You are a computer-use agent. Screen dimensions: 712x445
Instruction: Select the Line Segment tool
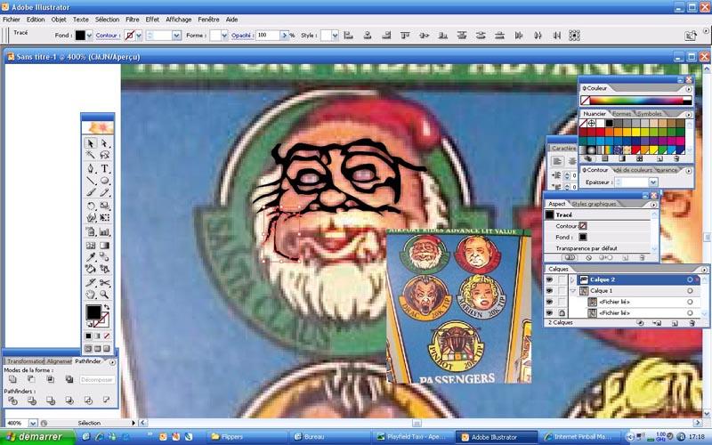point(91,181)
